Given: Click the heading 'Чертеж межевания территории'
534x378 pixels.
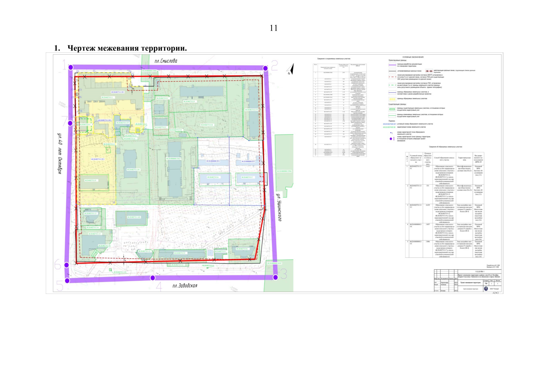Looking at the screenshot, I should [127, 48].
